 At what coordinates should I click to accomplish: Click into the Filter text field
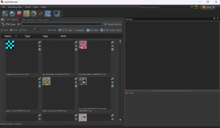click(x=62, y=24)
